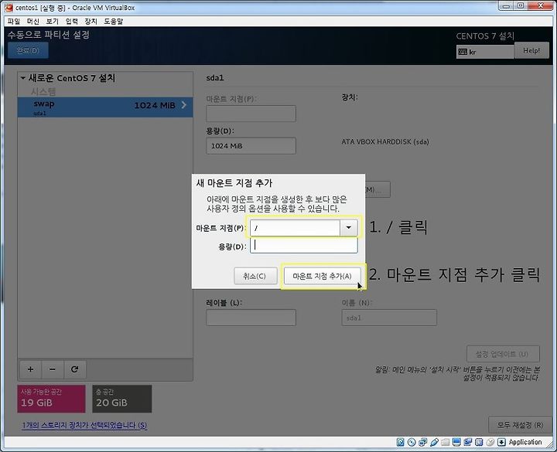Viewport: 557px width, 452px height.
Task: Open the 입력 menu
Action: [72, 22]
